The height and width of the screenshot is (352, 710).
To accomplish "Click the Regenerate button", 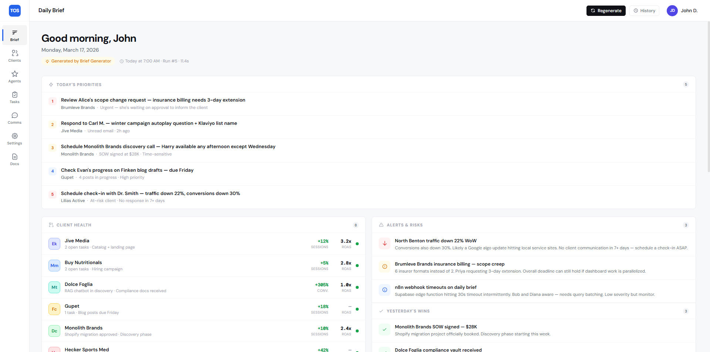I will (606, 11).
